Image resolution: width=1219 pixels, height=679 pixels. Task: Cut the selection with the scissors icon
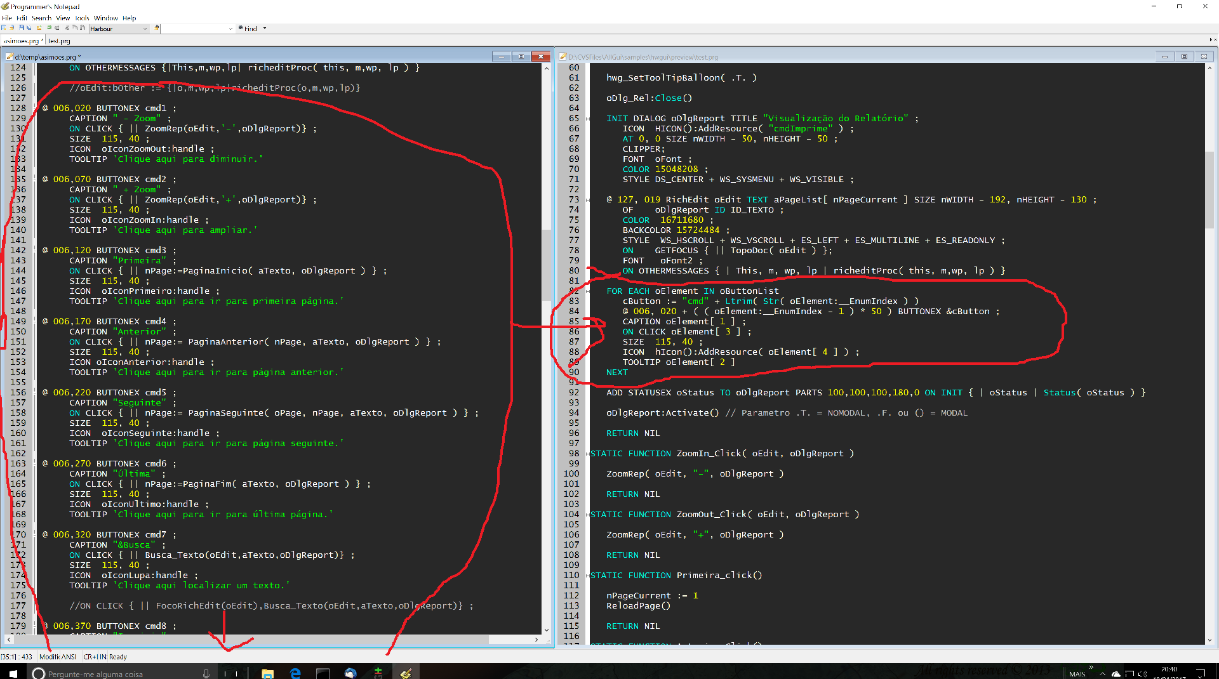(67, 28)
